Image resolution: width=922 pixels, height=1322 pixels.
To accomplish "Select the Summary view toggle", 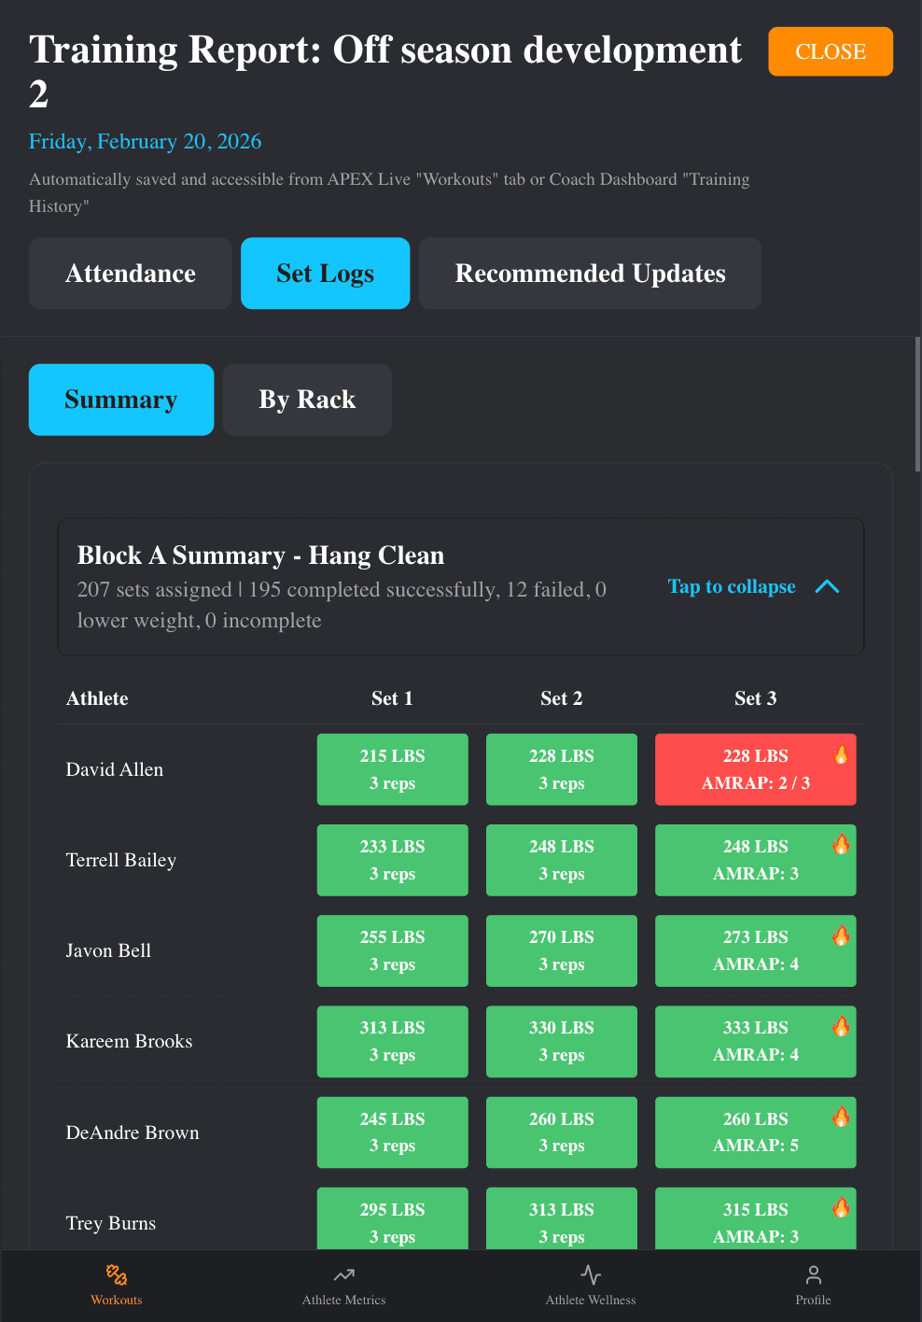I will point(120,400).
